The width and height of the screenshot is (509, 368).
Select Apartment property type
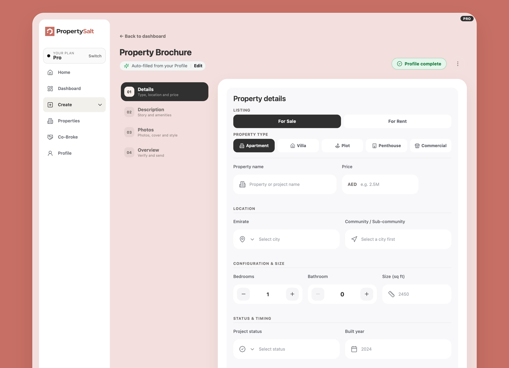click(x=254, y=146)
